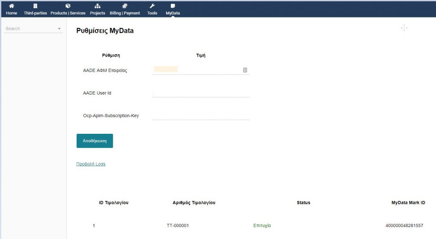Focus the Search box in the sidebar
Image resolution: width=436 pixels, height=239 pixels.
pos(30,29)
